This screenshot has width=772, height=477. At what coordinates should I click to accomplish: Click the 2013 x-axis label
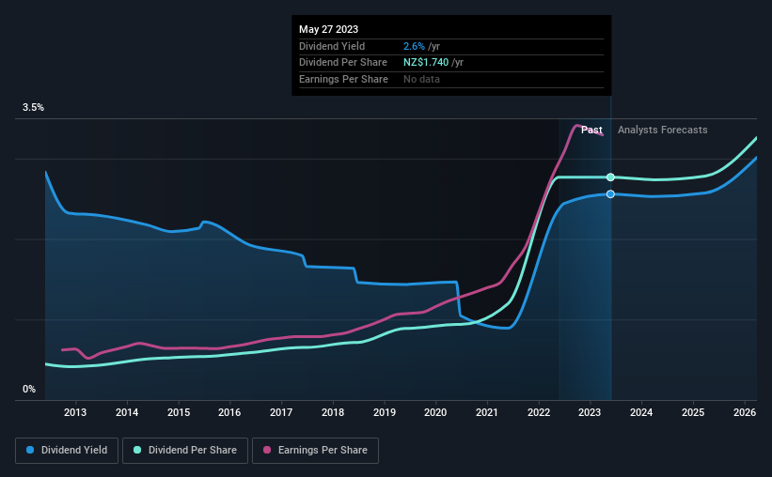pyautogui.click(x=75, y=412)
